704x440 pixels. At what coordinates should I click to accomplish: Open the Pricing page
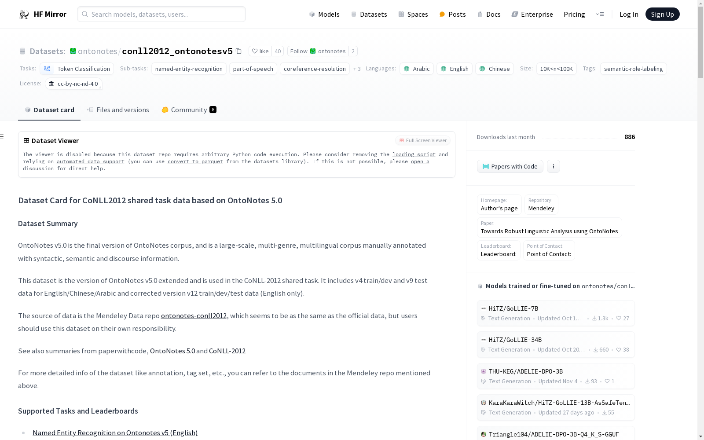coord(574,14)
